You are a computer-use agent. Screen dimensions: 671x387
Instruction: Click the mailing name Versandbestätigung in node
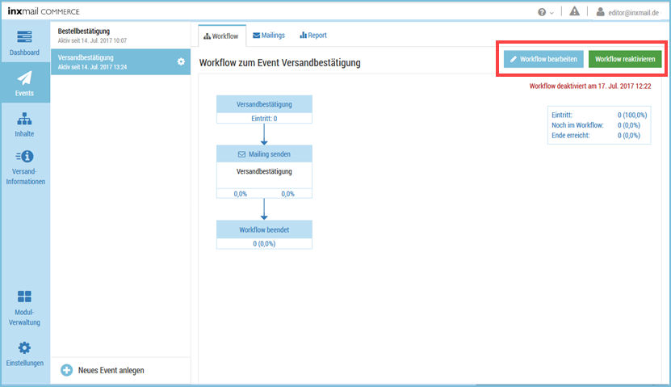(264, 171)
